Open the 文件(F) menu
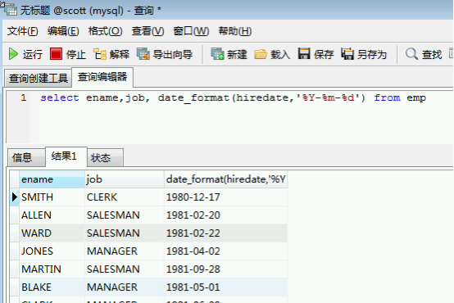 coord(23,31)
